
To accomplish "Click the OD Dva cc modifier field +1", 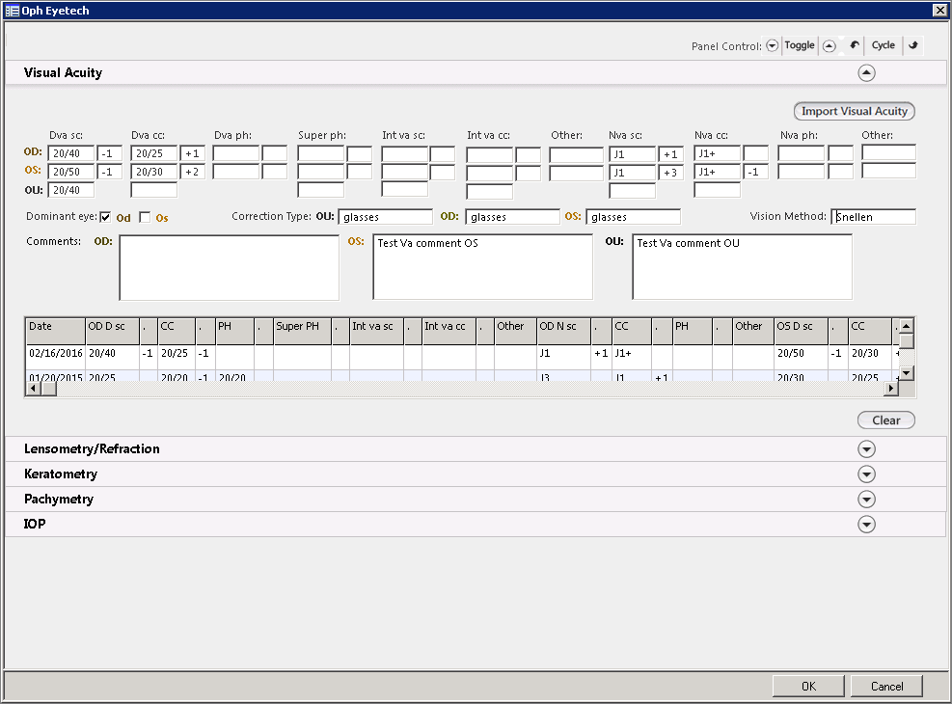I will (x=193, y=153).
